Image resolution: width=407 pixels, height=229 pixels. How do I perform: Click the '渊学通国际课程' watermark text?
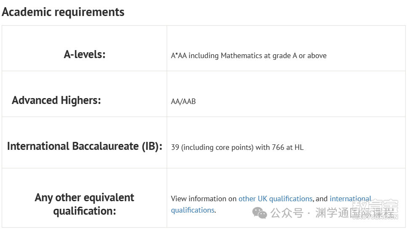click(x=354, y=213)
